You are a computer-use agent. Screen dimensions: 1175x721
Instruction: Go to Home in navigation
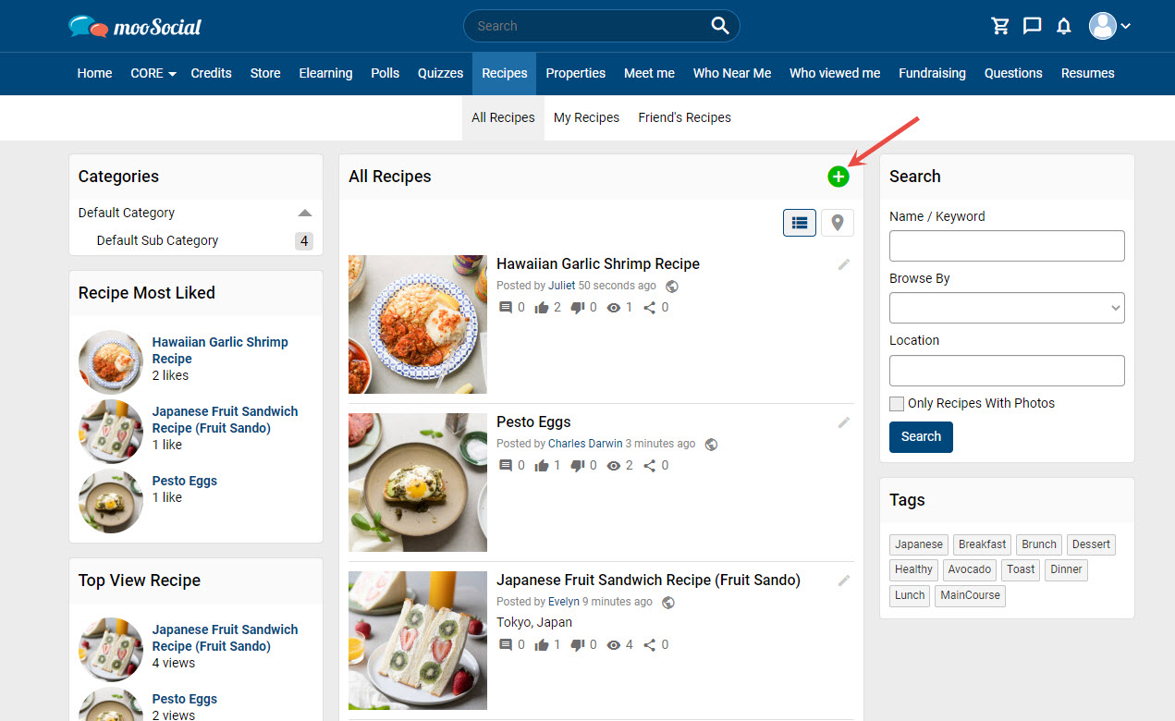[94, 73]
